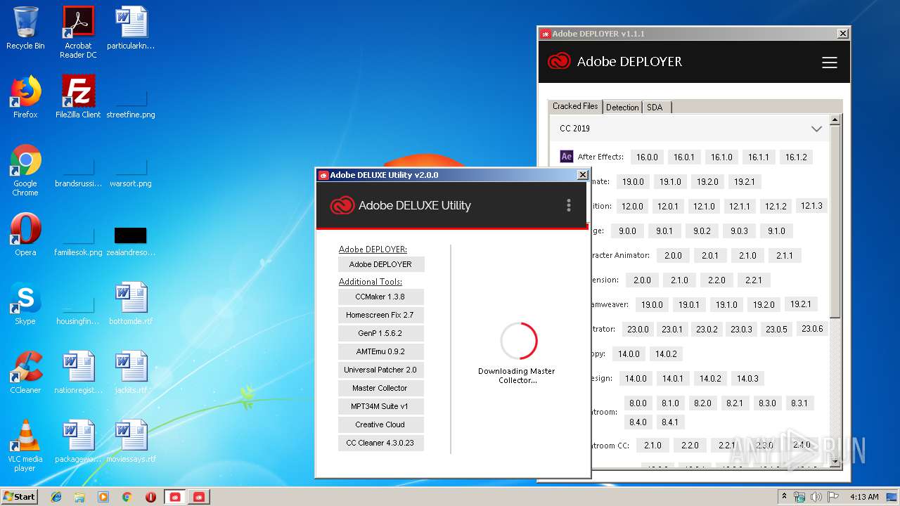The height and width of the screenshot is (506, 900).
Task: Select the moviessays.rtf document icon
Action: 131,441
